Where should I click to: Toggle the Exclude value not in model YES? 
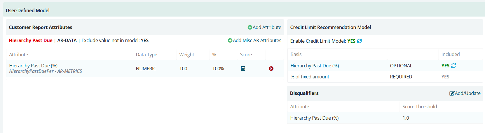[145, 40]
